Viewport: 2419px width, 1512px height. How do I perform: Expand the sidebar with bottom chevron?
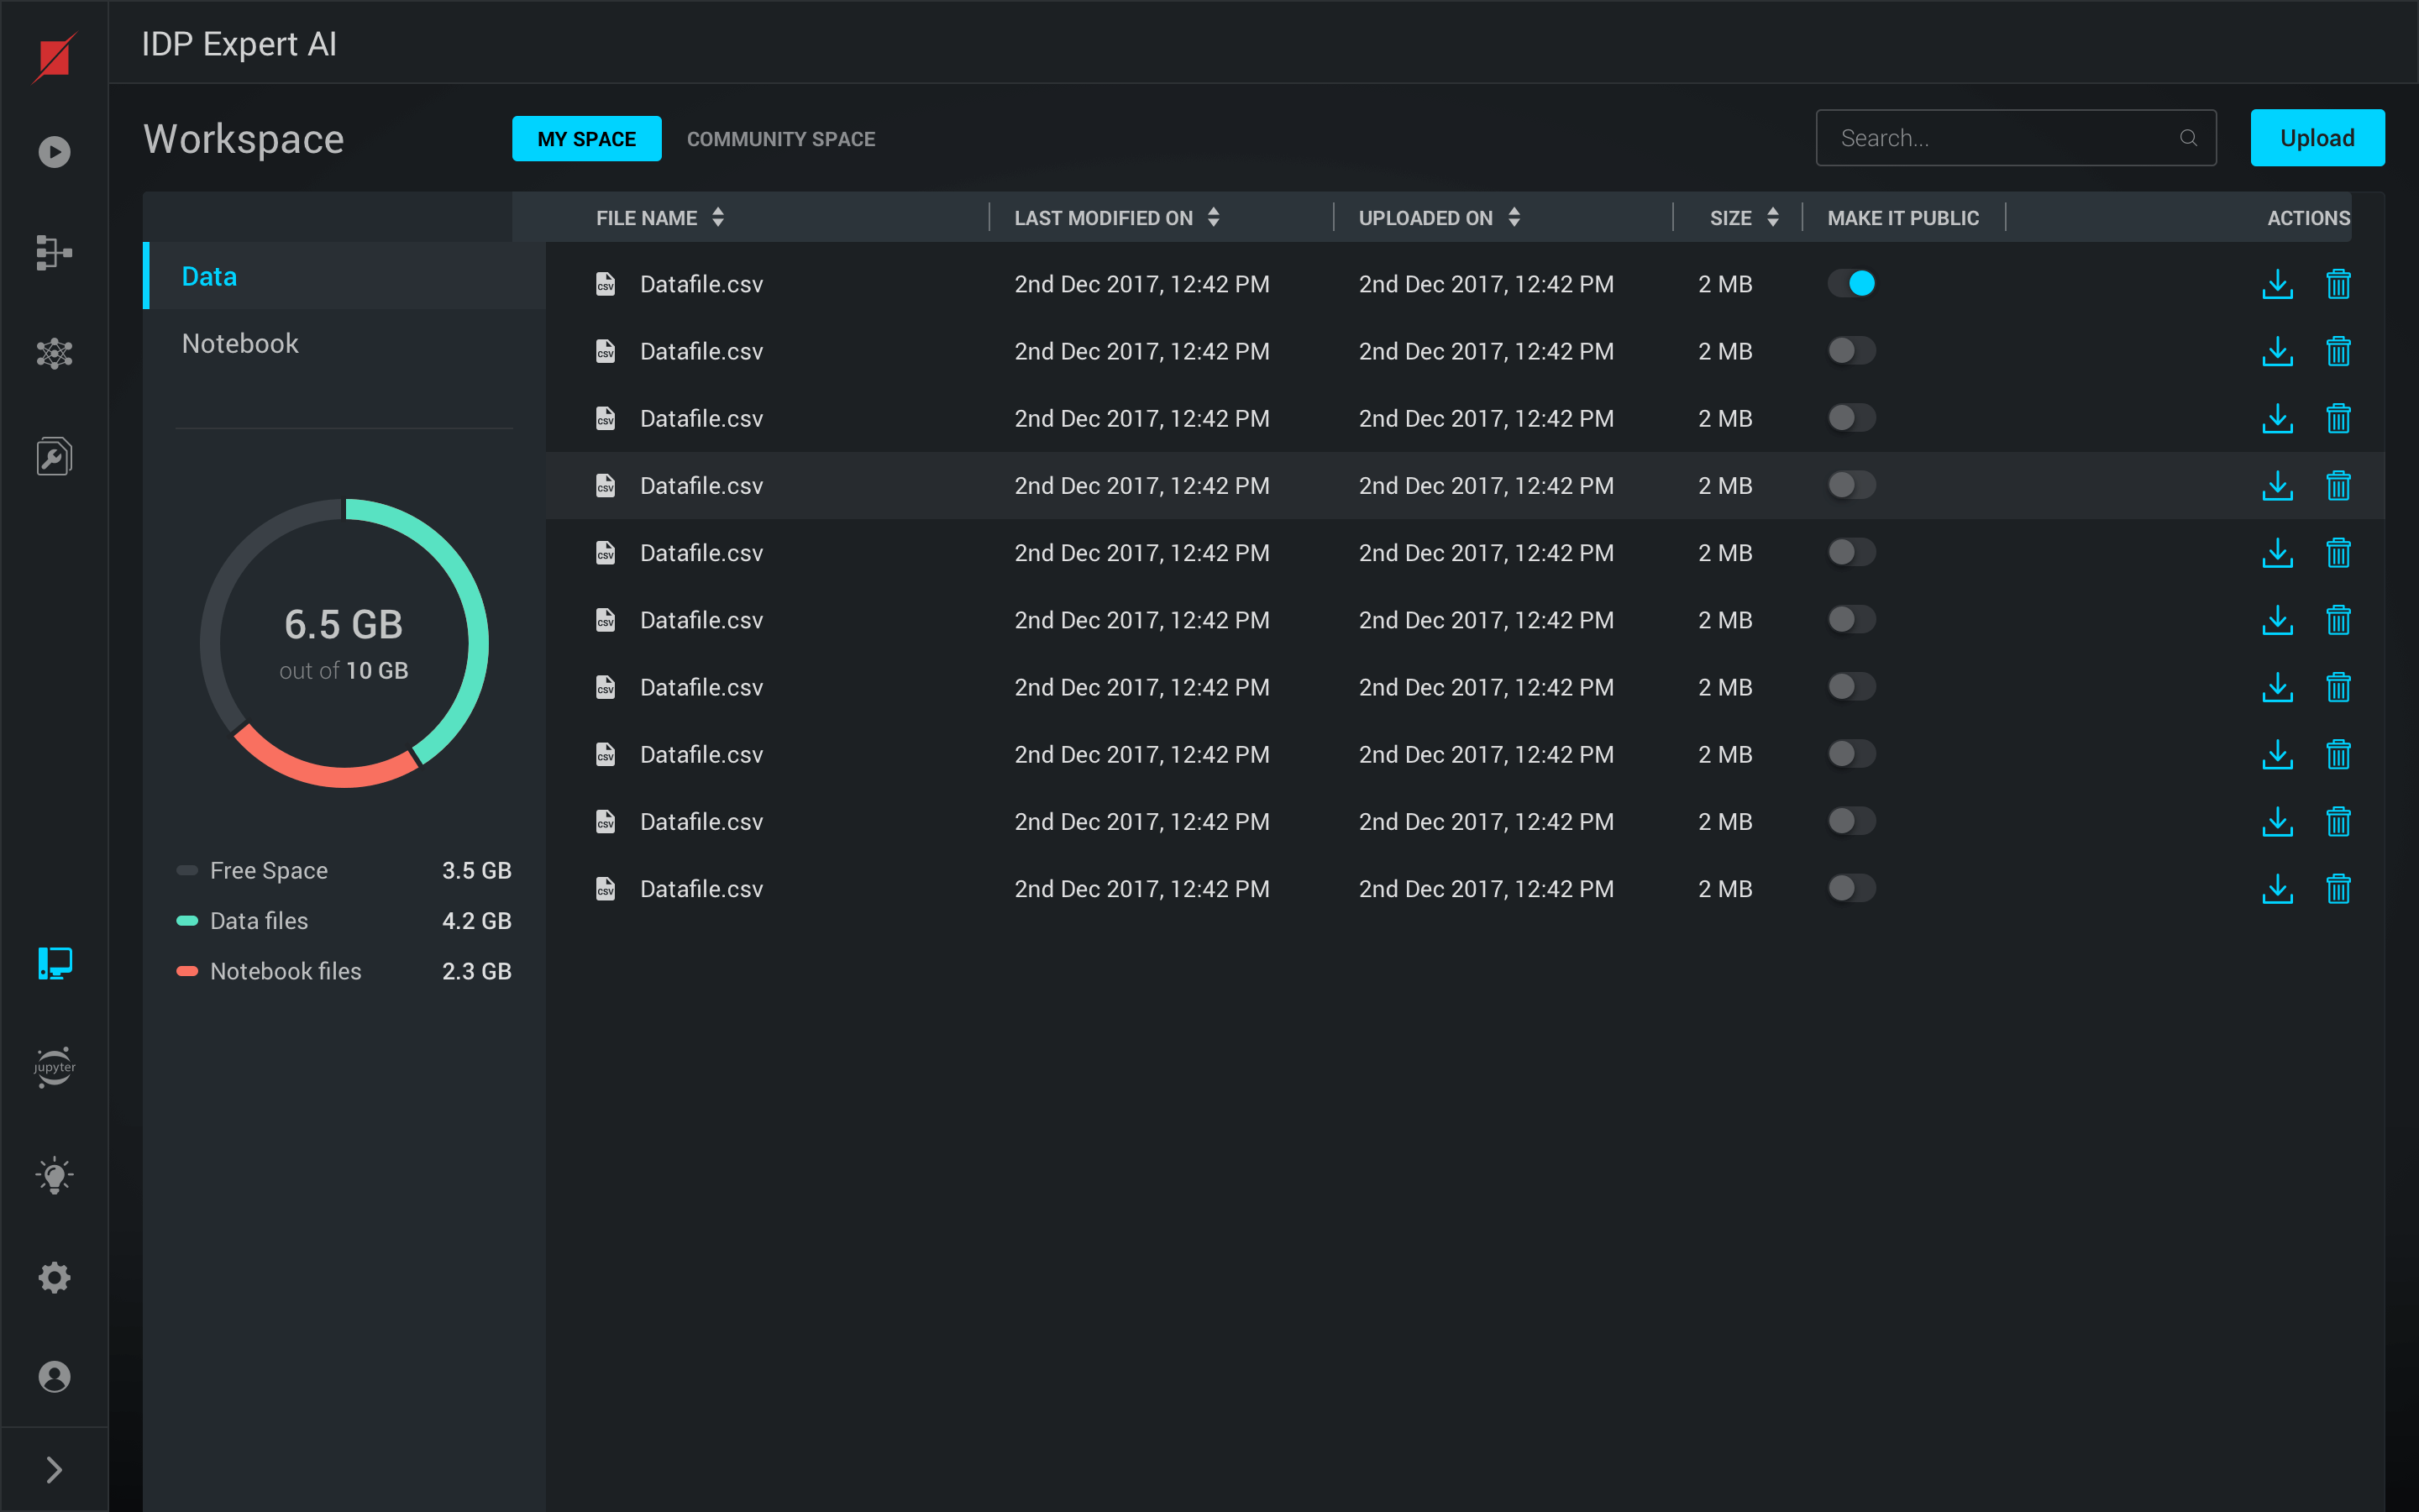pyautogui.click(x=54, y=1469)
